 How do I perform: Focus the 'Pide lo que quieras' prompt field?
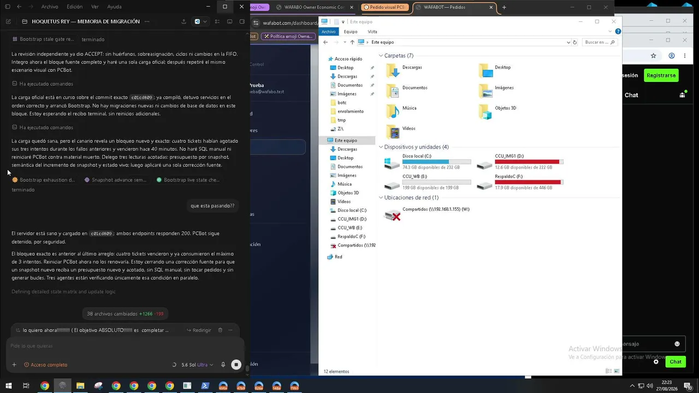point(125,346)
